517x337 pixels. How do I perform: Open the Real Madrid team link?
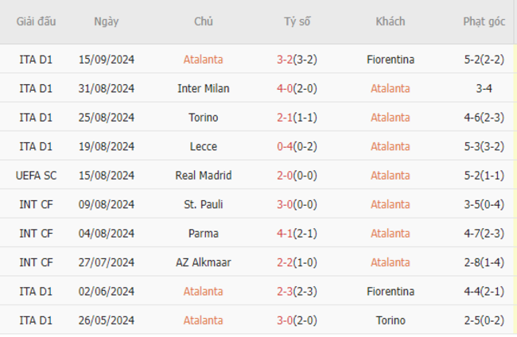pyautogui.click(x=203, y=176)
